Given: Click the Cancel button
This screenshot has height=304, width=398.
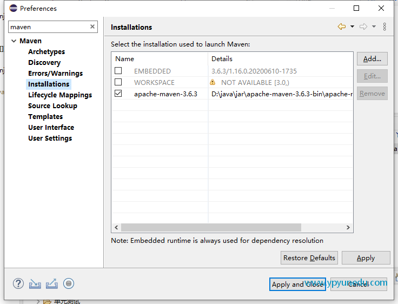Looking at the screenshot, I should pos(359,284).
